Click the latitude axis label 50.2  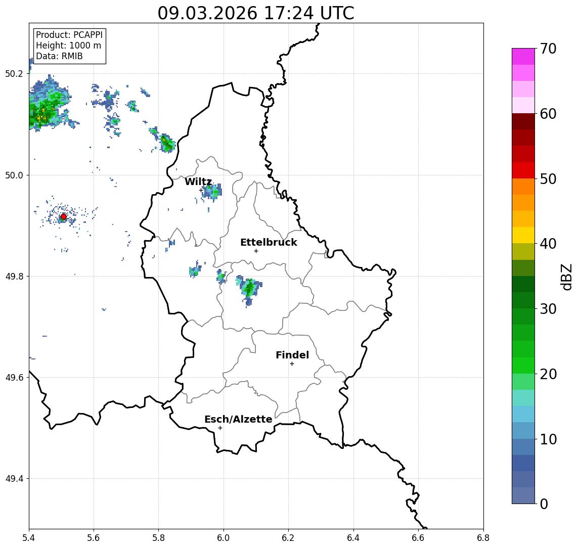pyautogui.click(x=14, y=73)
